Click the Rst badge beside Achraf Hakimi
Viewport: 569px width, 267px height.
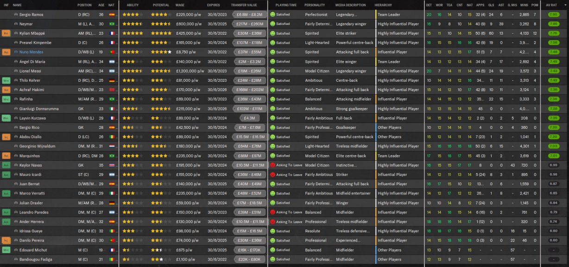[x=6, y=90]
